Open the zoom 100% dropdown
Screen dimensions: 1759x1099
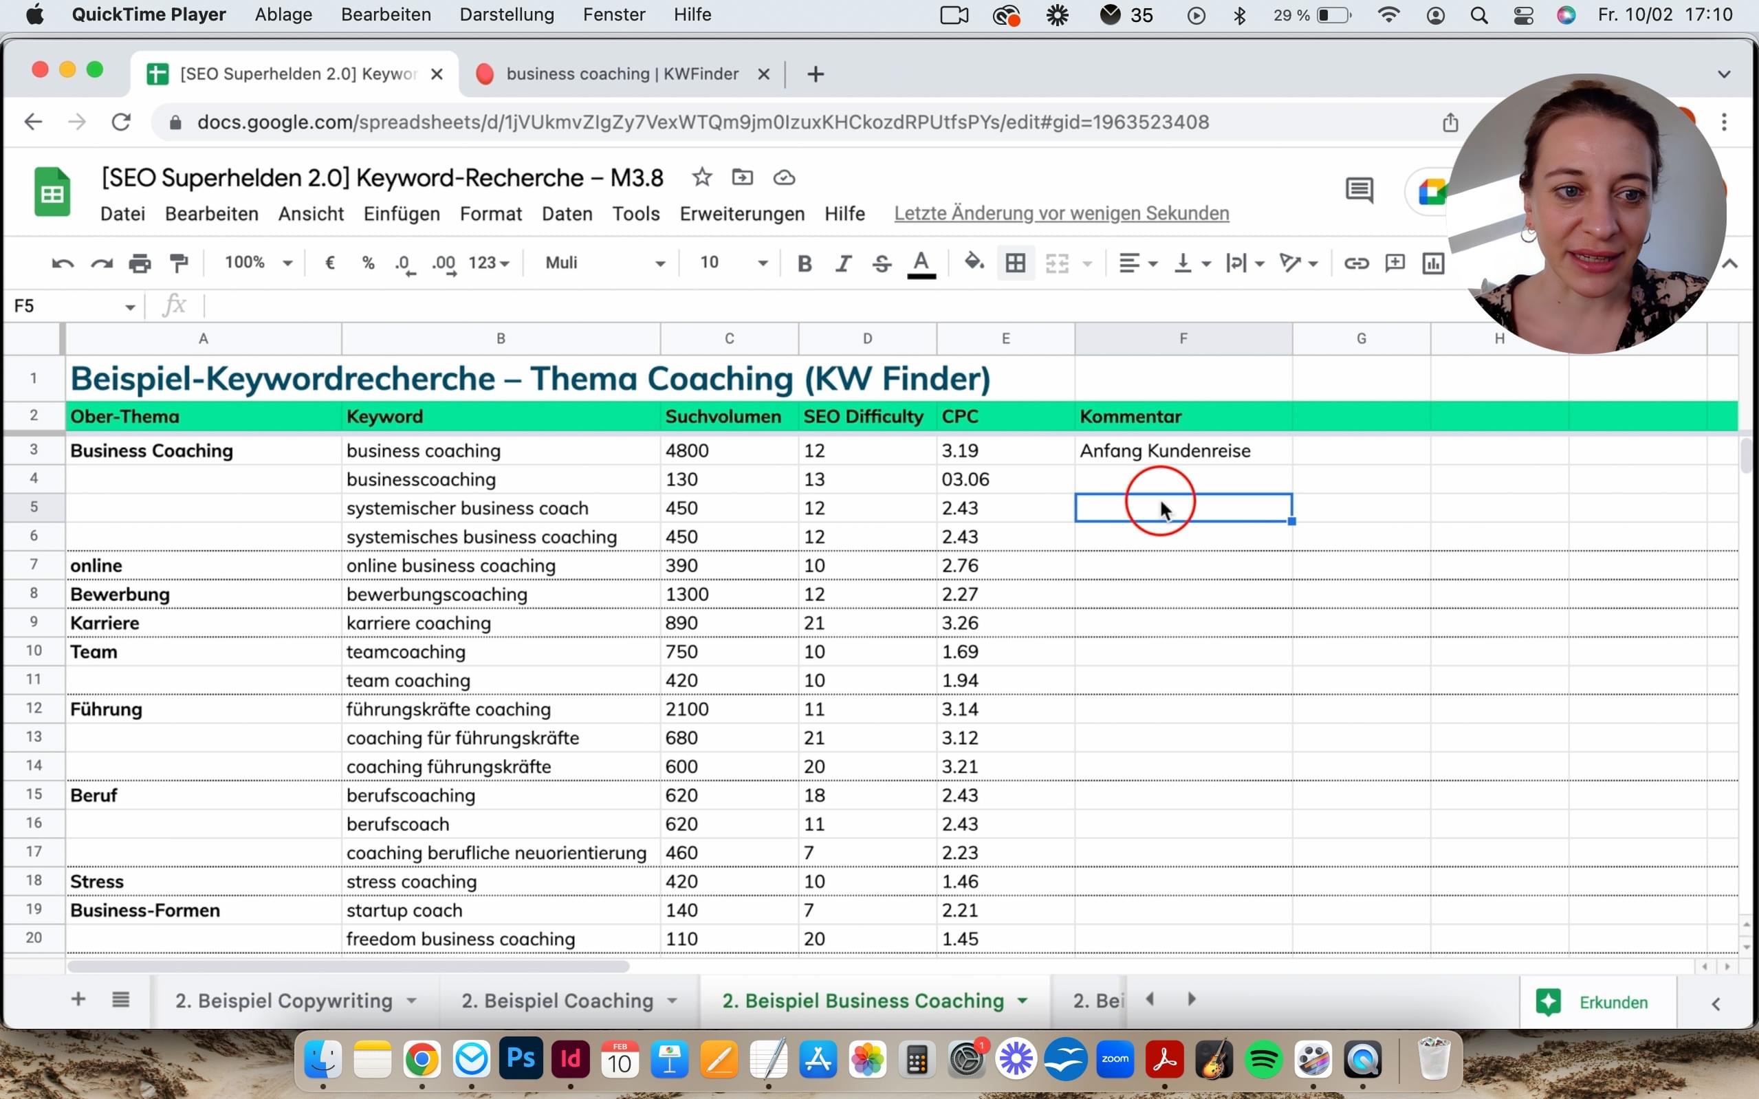(258, 263)
